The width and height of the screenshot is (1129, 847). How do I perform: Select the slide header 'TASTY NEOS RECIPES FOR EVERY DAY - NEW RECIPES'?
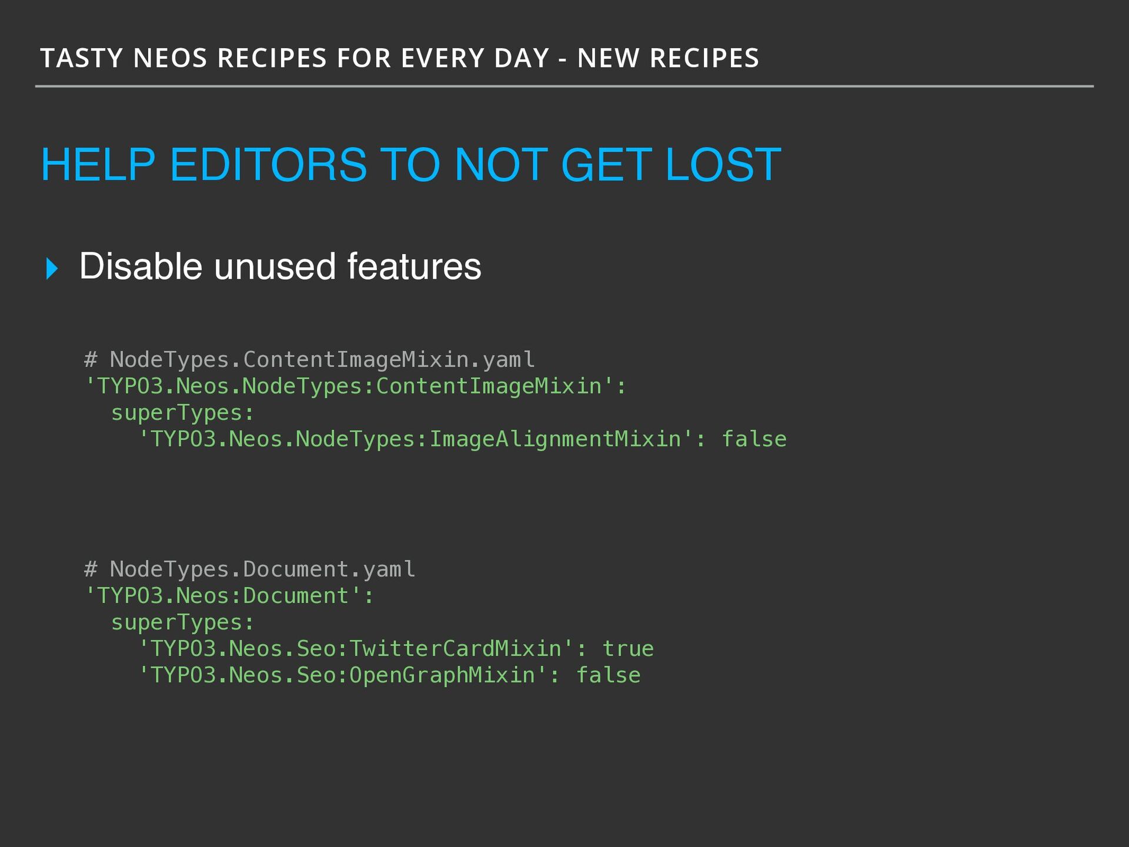399,58
